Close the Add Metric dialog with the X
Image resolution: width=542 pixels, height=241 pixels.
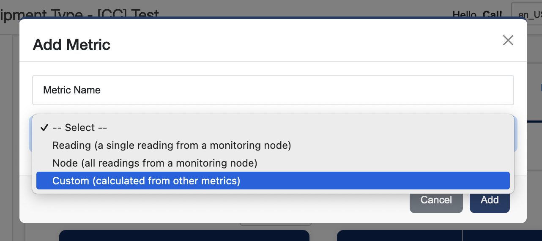pos(508,40)
